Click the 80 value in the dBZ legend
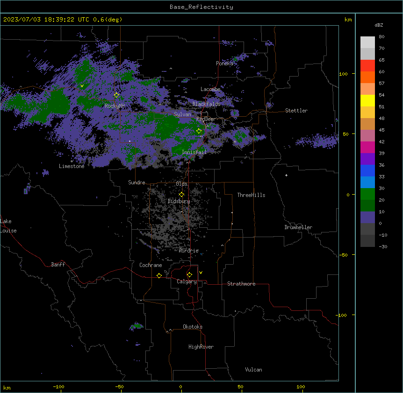This screenshot has width=403, height=393. point(381,37)
